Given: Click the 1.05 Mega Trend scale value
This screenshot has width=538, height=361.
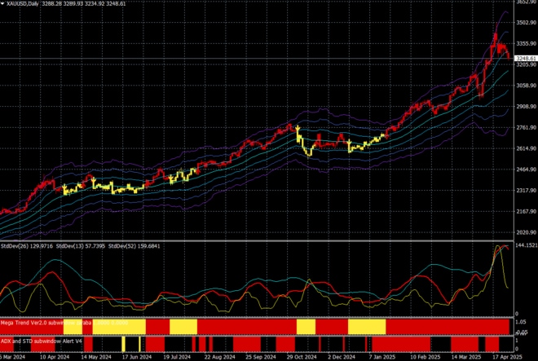Looking at the screenshot, I should pos(521,322).
